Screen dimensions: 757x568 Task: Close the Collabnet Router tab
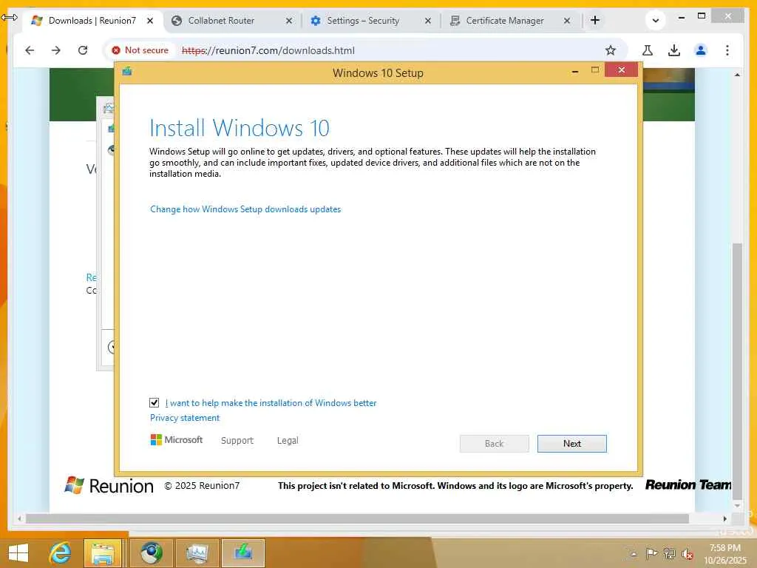coord(289,21)
